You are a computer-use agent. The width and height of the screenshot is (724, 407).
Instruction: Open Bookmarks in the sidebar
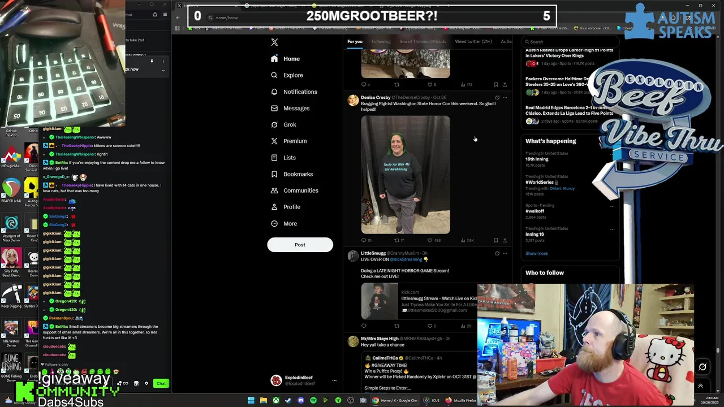[x=292, y=174]
